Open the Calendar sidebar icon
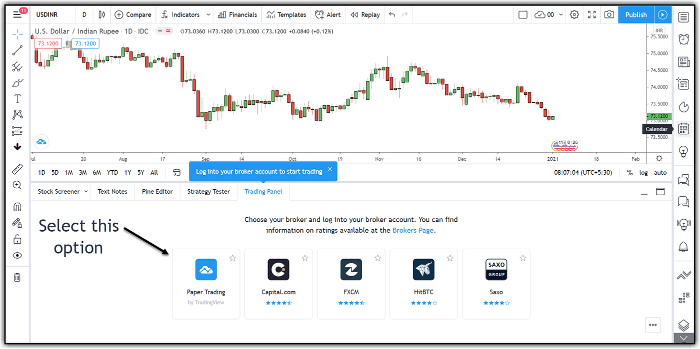 [683, 129]
